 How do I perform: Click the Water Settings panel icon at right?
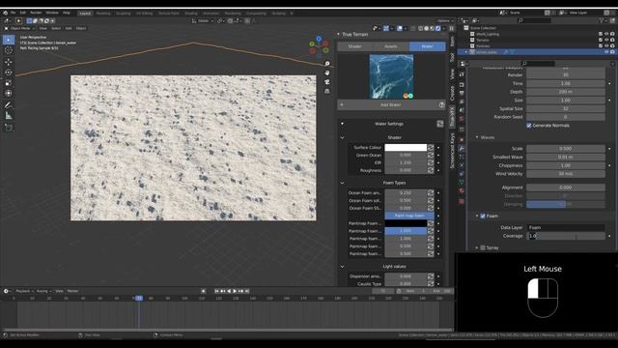coord(440,124)
